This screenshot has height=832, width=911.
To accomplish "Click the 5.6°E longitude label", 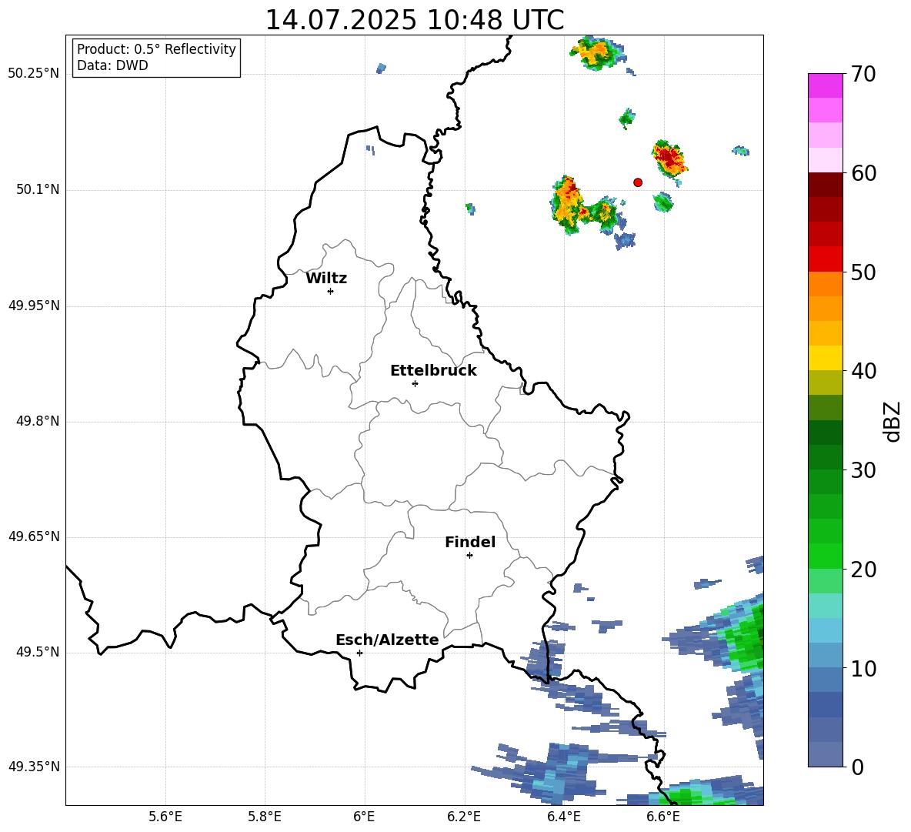I will (x=165, y=817).
